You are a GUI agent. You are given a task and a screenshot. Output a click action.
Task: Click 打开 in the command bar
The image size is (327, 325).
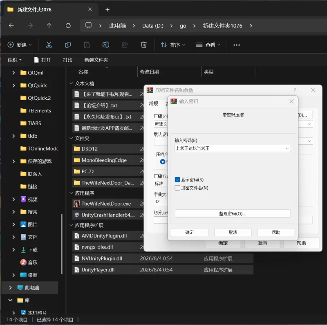[43, 60]
